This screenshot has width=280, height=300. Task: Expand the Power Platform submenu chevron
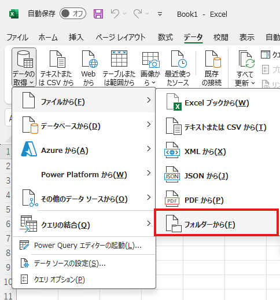pyautogui.click(x=149, y=173)
